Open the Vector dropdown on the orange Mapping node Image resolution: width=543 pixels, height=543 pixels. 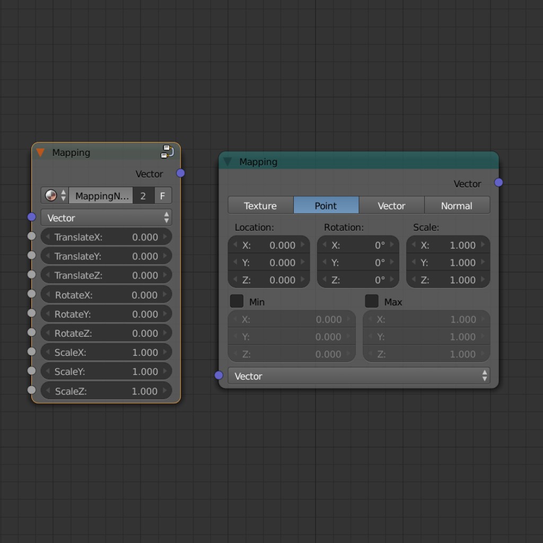[106, 217]
